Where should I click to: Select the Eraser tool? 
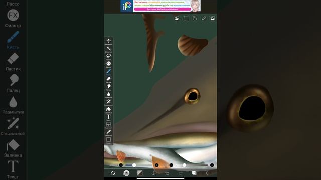(108, 80)
